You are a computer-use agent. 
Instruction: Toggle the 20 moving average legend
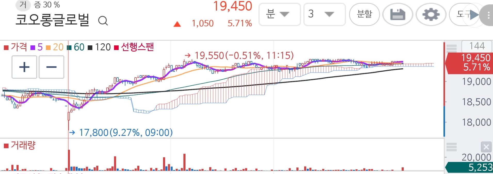tap(55, 47)
